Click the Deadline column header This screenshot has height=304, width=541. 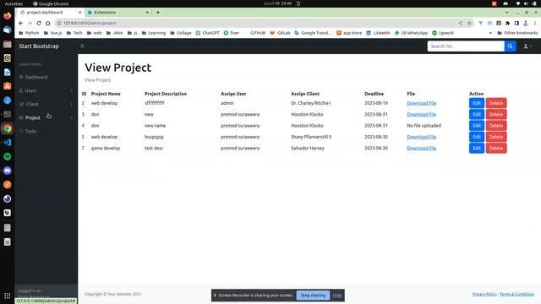pyautogui.click(x=374, y=94)
